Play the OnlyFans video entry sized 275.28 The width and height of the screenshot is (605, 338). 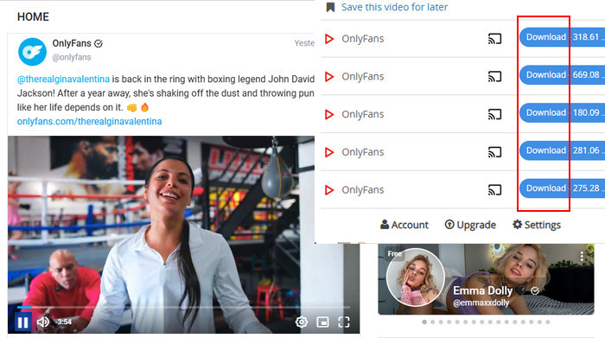coord(329,190)
